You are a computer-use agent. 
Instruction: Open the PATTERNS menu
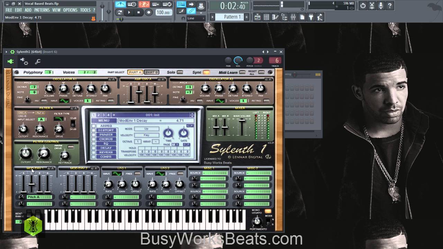point(42,10)
